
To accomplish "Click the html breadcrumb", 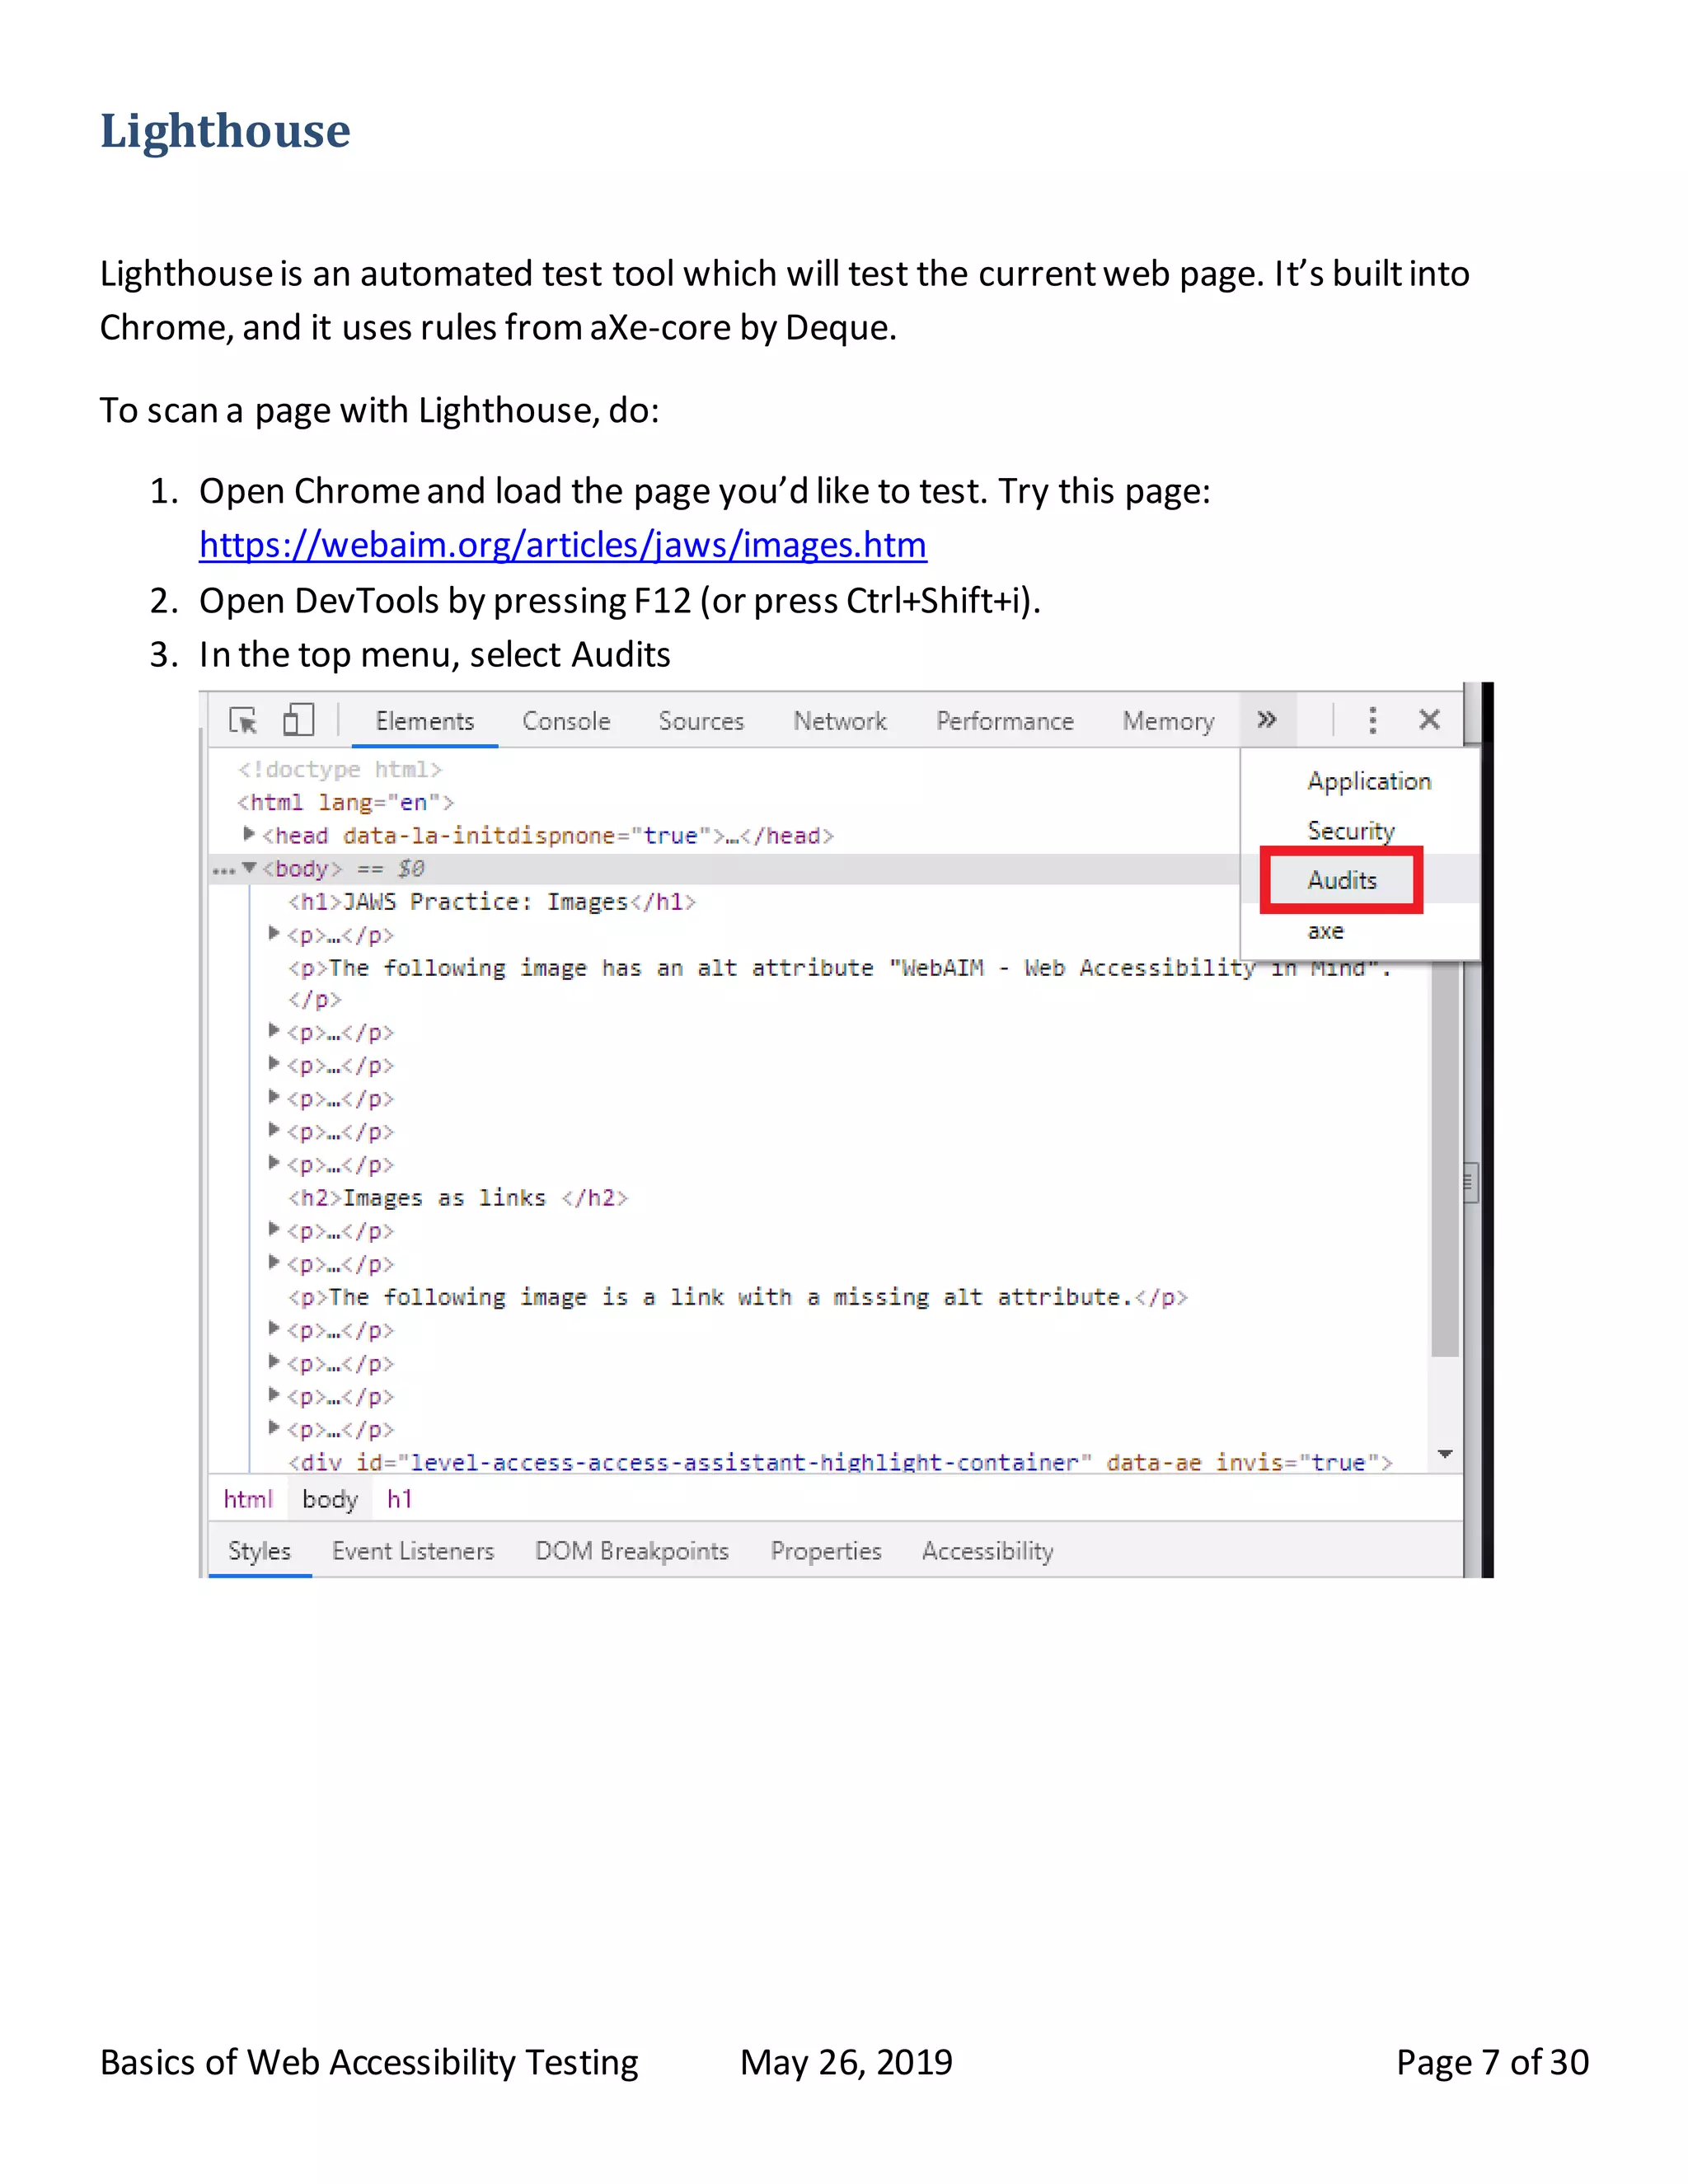I will (247, 1499).
